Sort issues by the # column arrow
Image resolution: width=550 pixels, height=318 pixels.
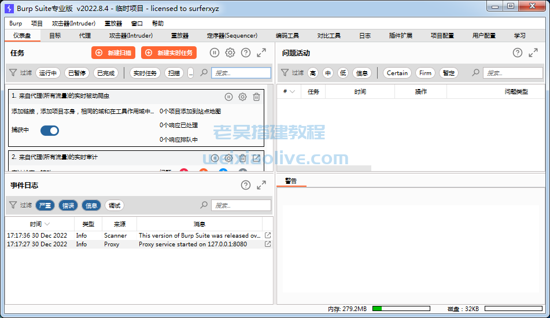[x=292, y=91]
